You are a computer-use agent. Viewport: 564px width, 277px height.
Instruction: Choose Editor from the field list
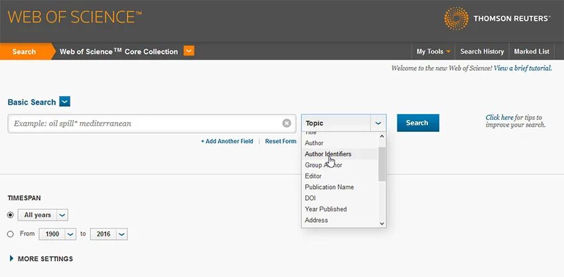pos(340,176)
